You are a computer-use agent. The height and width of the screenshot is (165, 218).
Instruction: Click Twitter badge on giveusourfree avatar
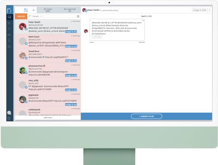(26, 73)
